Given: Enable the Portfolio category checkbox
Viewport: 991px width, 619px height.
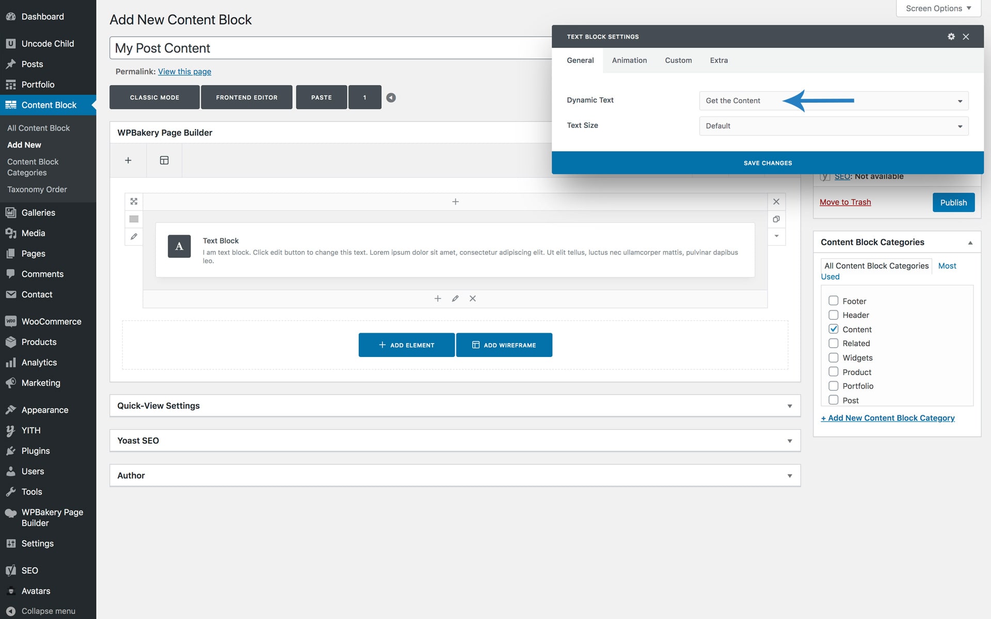Looking at the screenshot, I should point(833,386).
